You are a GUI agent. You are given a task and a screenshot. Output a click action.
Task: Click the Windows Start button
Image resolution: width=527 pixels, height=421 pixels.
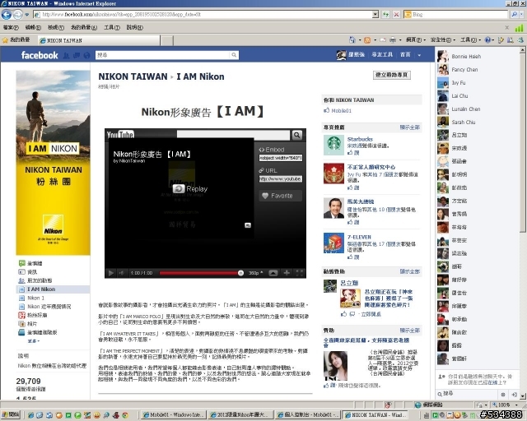tap(11, 415)
